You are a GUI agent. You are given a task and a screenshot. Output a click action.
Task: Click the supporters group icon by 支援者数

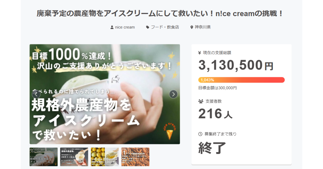(201, 101)
